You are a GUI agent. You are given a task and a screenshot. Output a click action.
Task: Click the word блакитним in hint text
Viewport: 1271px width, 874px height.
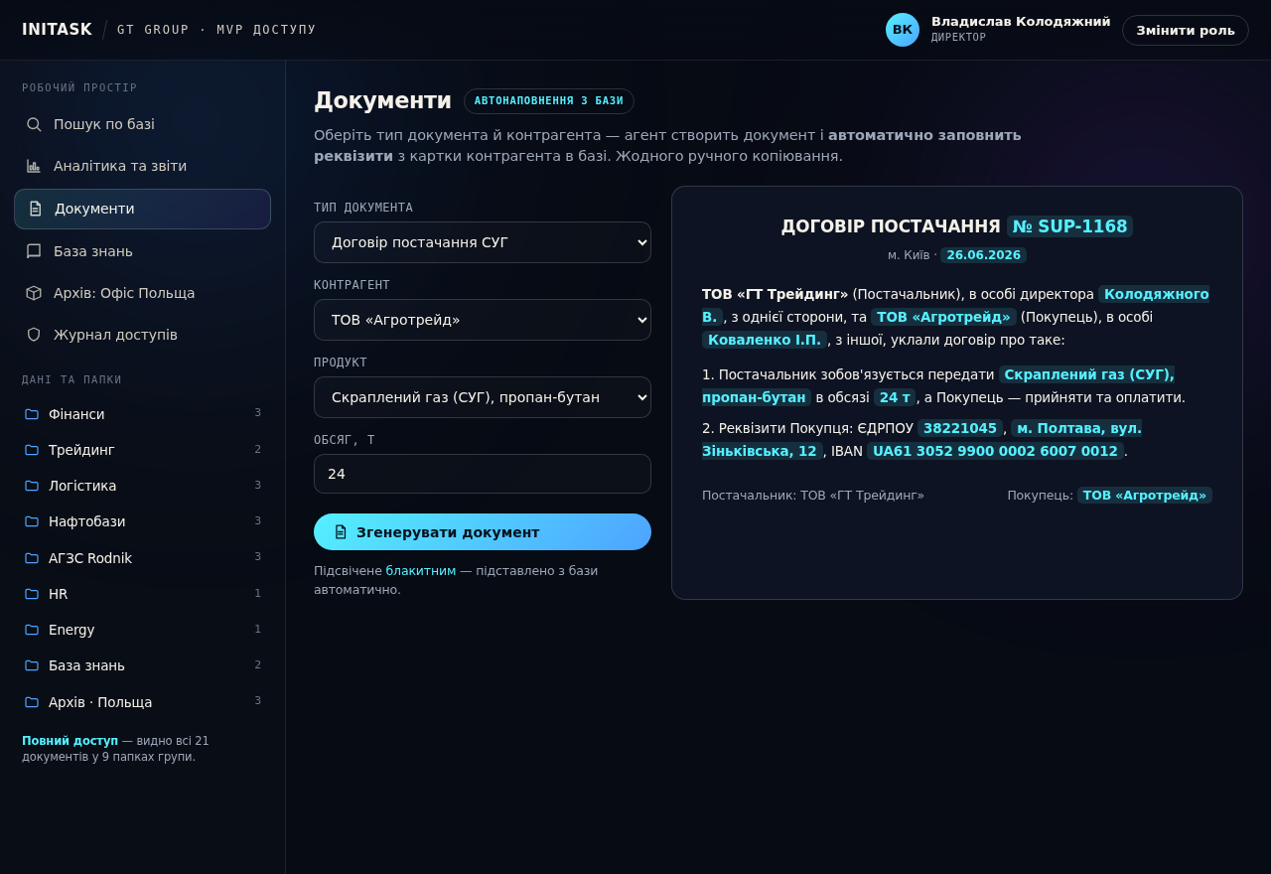click(421, 571)
